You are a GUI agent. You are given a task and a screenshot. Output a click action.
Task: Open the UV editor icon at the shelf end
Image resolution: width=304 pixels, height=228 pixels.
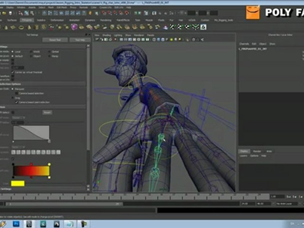click(x=203, y=27)
